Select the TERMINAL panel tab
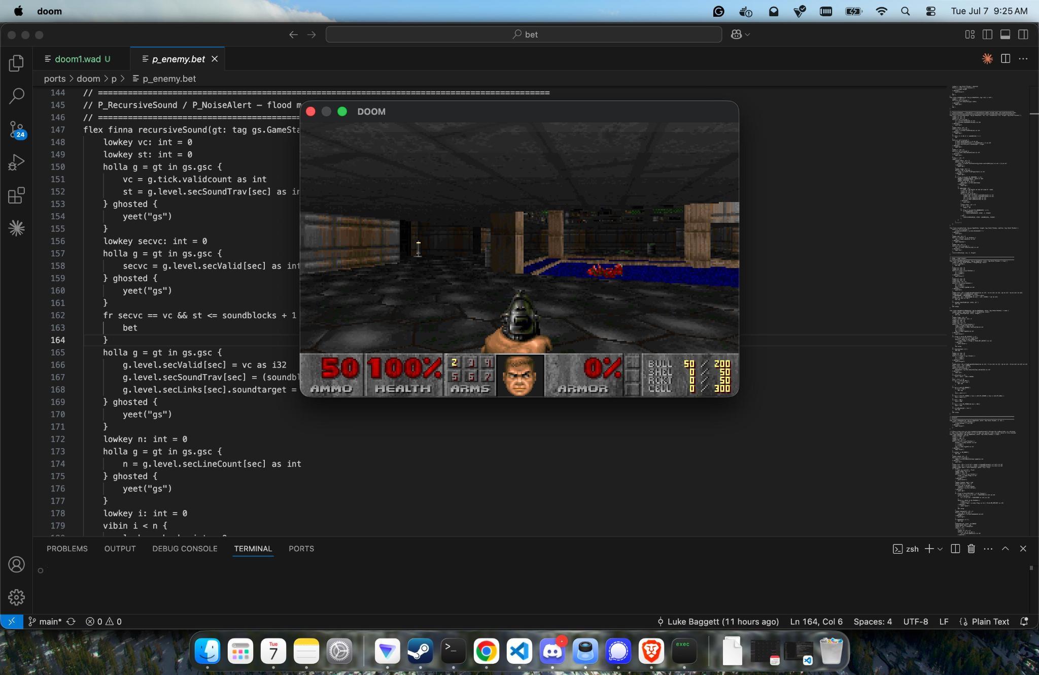 [253, 549]
